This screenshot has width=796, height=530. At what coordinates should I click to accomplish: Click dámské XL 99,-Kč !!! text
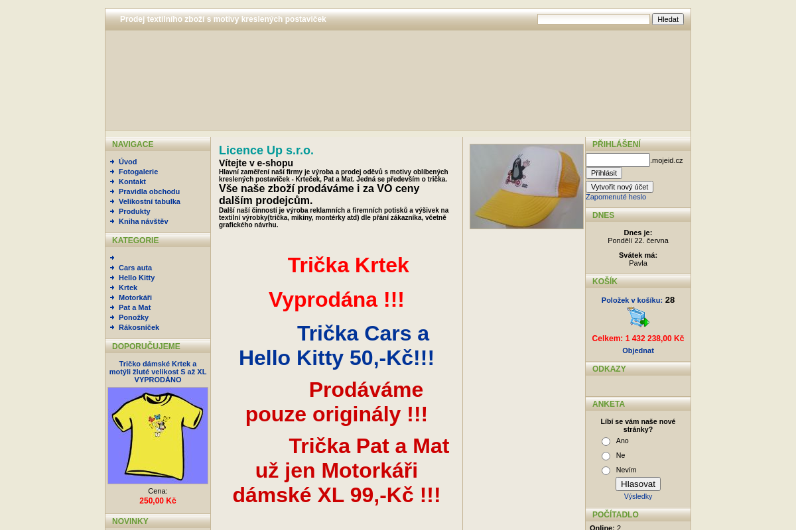point(336,495)
